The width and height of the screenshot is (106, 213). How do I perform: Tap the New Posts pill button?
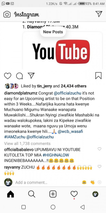(x=53, y=32)
